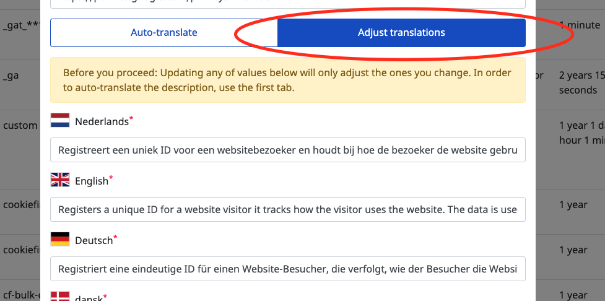Viewport: 605px width, 301px height.
Task: Click the dansk field label
Action: [89, 298]
